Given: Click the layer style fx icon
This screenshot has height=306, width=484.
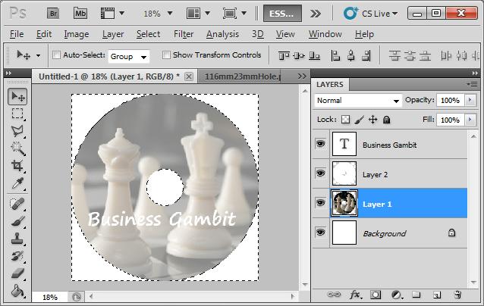Looking at the screenshot, I should point(355,294).
